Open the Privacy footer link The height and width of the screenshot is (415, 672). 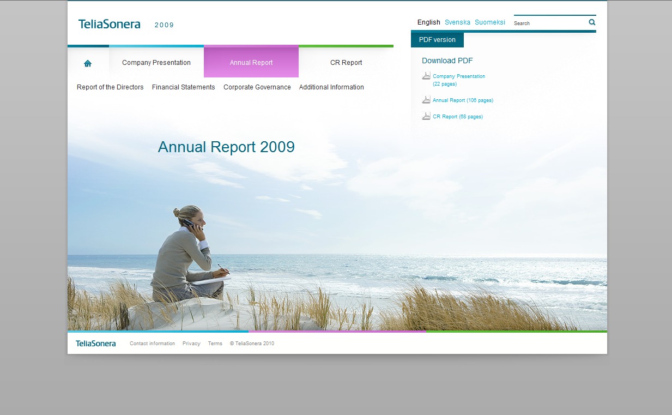point(191,344)
